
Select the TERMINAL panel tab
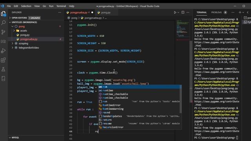point(202,13)
